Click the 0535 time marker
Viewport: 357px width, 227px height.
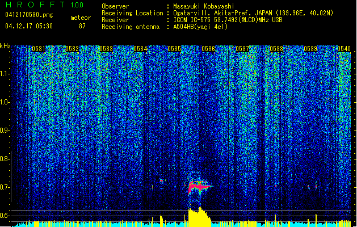coord(174,49)
